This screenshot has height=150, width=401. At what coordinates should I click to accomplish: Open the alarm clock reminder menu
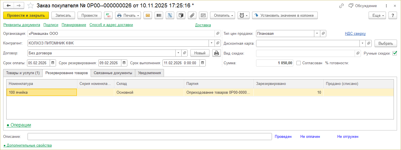244,15
